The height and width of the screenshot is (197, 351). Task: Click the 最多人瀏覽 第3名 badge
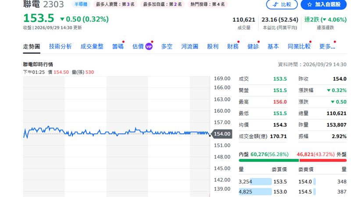[115, 4]
